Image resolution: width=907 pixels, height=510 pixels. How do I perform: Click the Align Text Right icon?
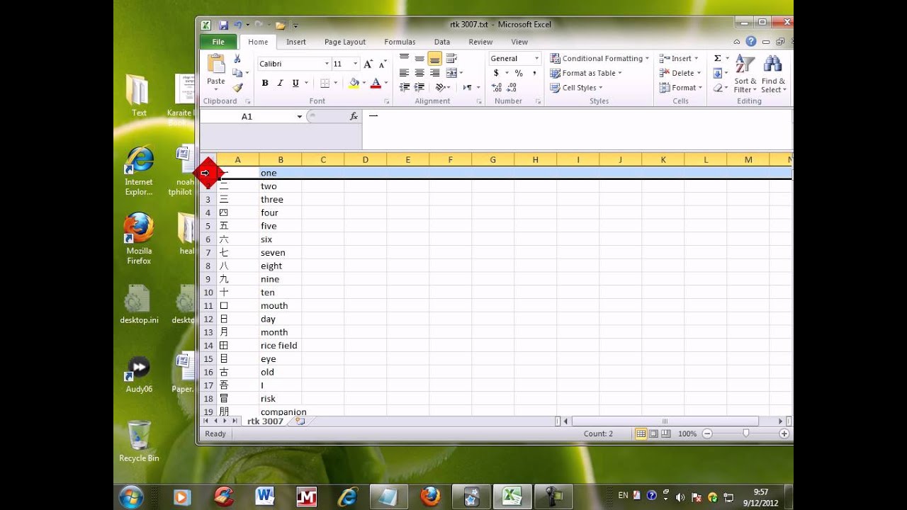point(435,73)
